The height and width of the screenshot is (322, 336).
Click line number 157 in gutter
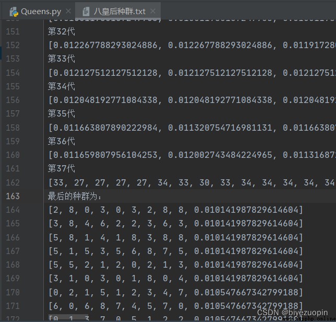coord(13,113)
